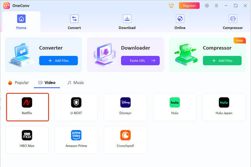Open the Netflix service tile
Viewport: 251px width, 167px height.
[x=27, y=107]
